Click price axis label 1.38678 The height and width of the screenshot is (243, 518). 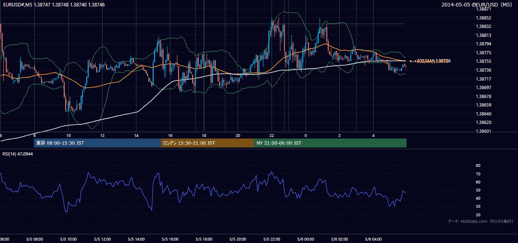[x=483, y=96]
